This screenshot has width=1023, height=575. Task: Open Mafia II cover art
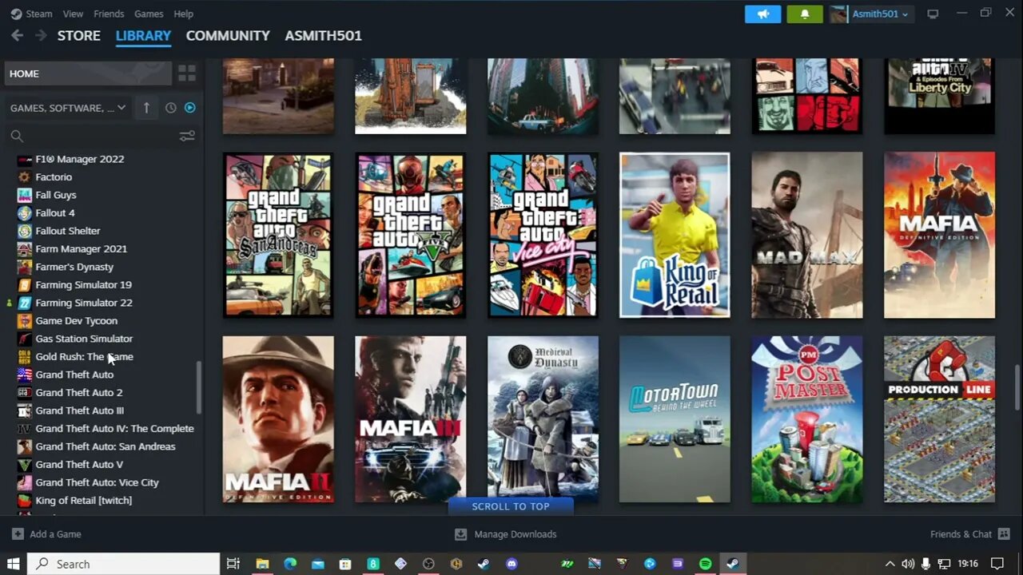point(278,419)
